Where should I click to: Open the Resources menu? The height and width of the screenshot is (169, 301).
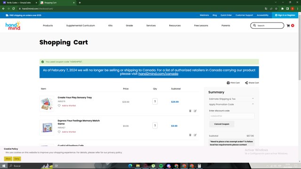pos(175,25)
